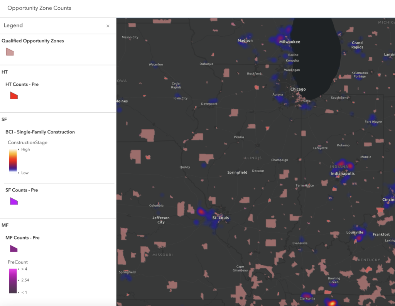Image resolution: width=395 pixels, height=306 pixels.
Task: Click the South Bend label
Action: tap(339, 98)
